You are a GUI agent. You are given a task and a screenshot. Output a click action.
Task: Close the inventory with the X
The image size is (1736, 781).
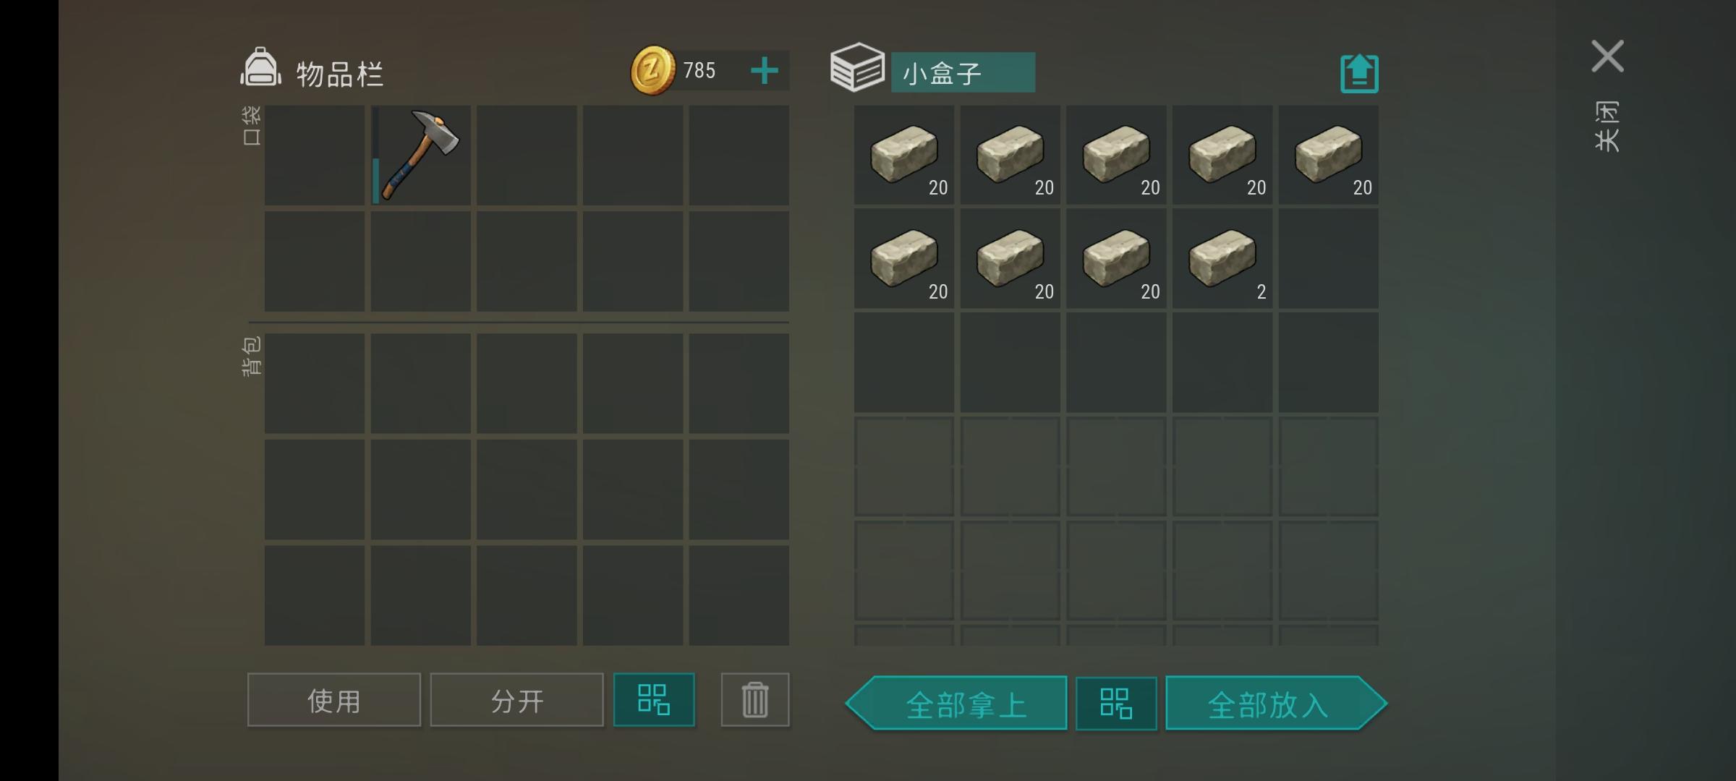point(1607,56)
